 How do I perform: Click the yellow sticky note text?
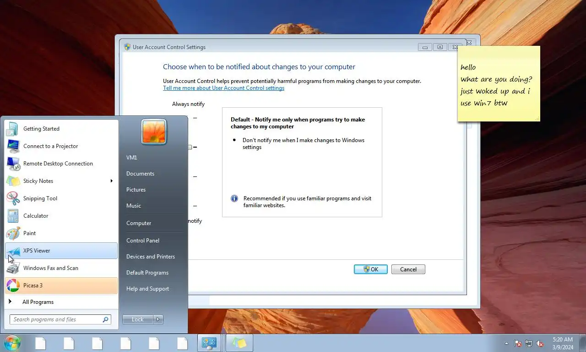tap(496, 85)
